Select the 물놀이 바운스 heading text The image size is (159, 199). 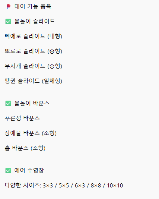32,104
